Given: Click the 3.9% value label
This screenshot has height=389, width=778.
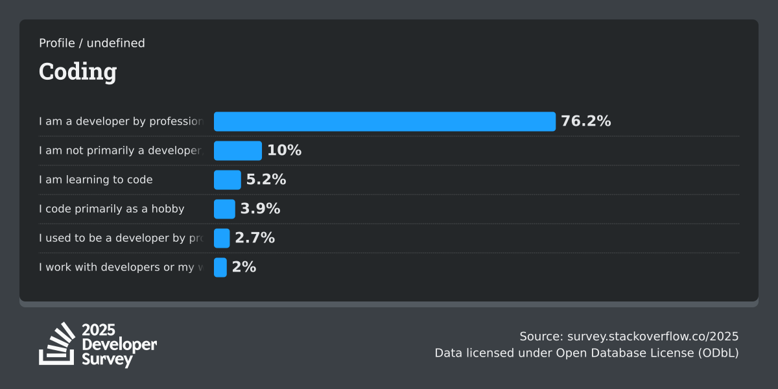Looking at the screenshot, I should (260, 209).
